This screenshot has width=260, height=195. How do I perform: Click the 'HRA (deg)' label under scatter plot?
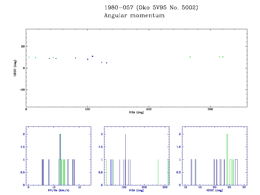(137, 112)
